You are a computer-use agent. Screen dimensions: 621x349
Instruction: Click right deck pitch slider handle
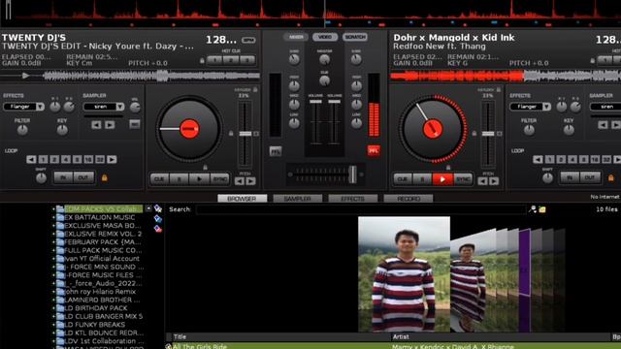(488, 134)
